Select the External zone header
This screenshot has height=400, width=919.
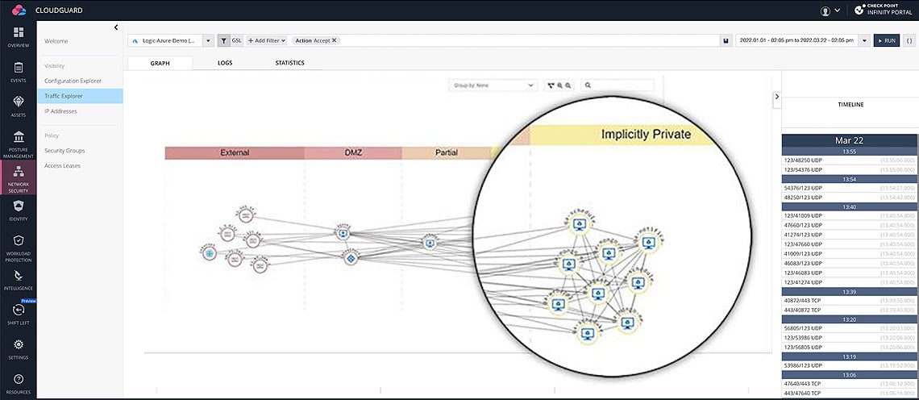235,152
